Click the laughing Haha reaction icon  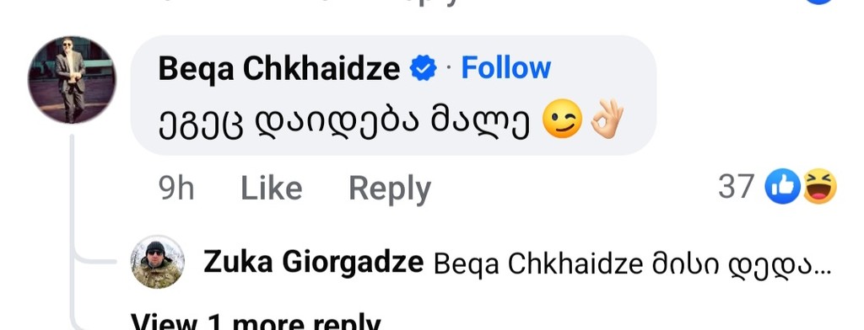pyautogui.click(x=819, y=186)
